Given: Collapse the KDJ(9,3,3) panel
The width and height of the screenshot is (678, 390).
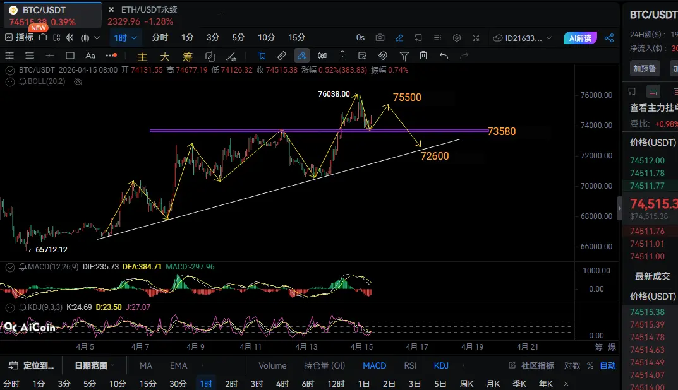Looking at the screenshot, I should [10, 307].
